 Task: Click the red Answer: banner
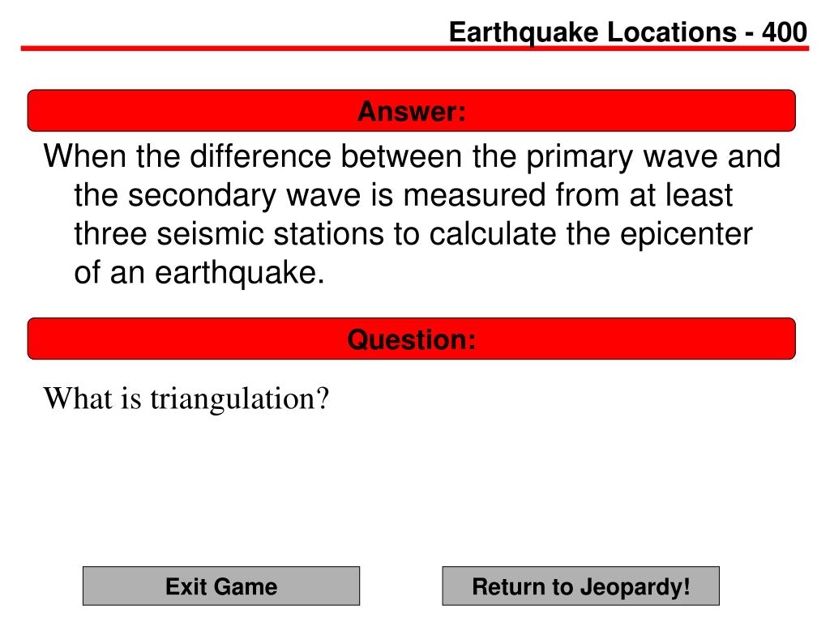coord(411,110)
